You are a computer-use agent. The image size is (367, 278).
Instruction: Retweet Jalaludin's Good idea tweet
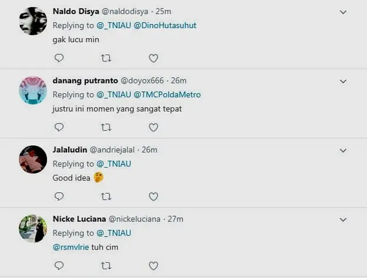(106, 196)
